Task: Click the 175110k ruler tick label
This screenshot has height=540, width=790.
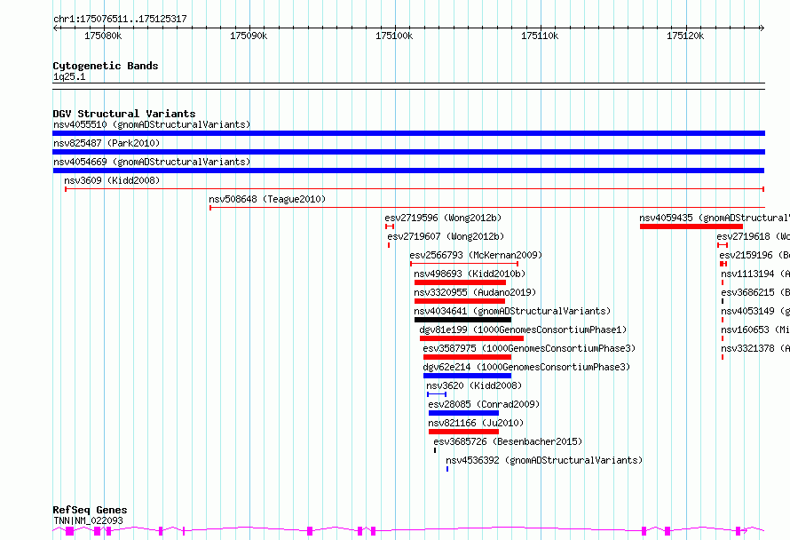Action: click(540, 36)
